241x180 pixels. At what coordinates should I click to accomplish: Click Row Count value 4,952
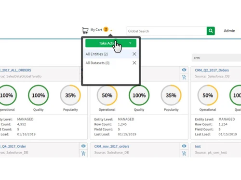22,124
